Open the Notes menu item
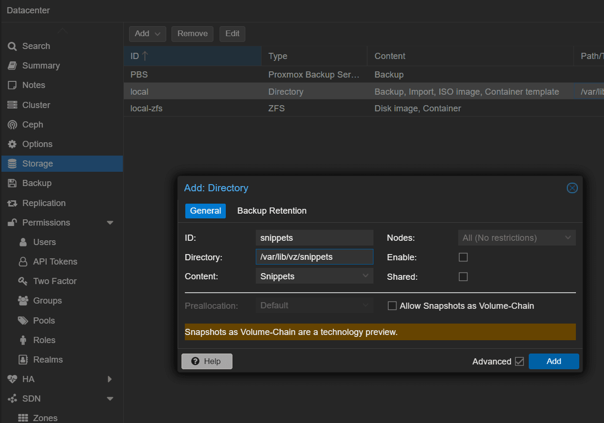This screenshot has width=604, height=423. [62, 85]
